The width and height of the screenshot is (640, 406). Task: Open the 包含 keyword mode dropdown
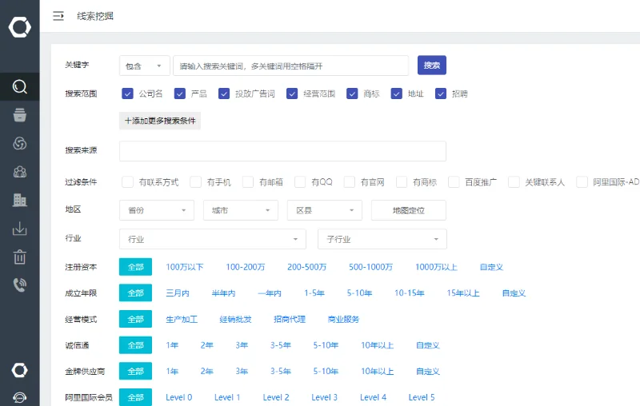point(145,66)
